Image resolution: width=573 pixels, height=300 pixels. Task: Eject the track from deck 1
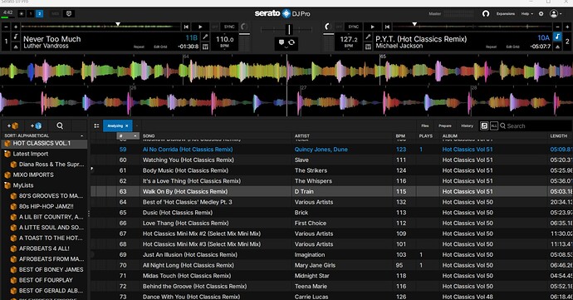tap(16, 47)
